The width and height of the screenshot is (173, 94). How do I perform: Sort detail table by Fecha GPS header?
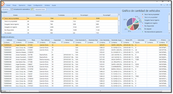[x=129, y=40]
